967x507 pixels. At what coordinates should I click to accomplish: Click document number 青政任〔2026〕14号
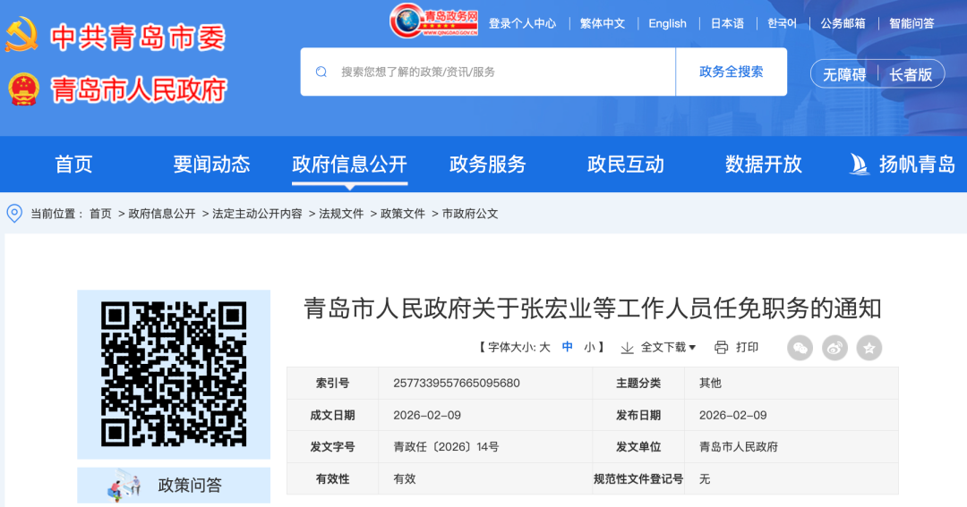pos(447,447)
